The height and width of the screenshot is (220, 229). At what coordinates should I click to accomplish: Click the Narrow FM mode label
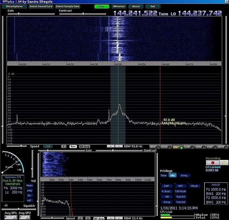13,177
